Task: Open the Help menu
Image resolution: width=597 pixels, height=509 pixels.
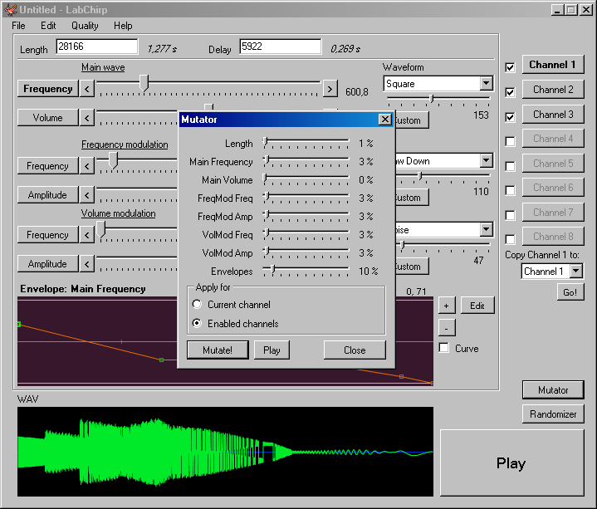Action: coord(123,26)
